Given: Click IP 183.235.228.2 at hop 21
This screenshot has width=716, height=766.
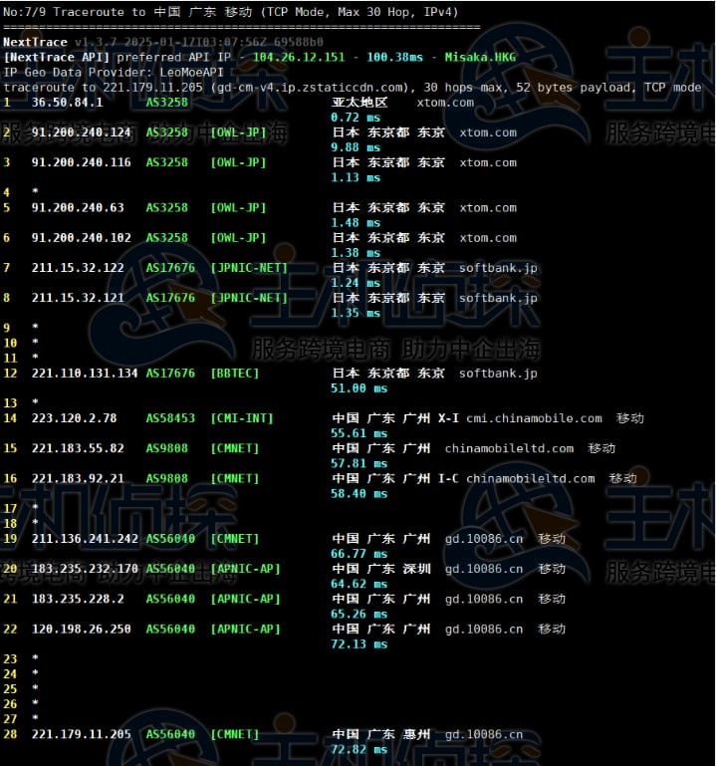Looking at the screenshot, I should coord(78,599).
